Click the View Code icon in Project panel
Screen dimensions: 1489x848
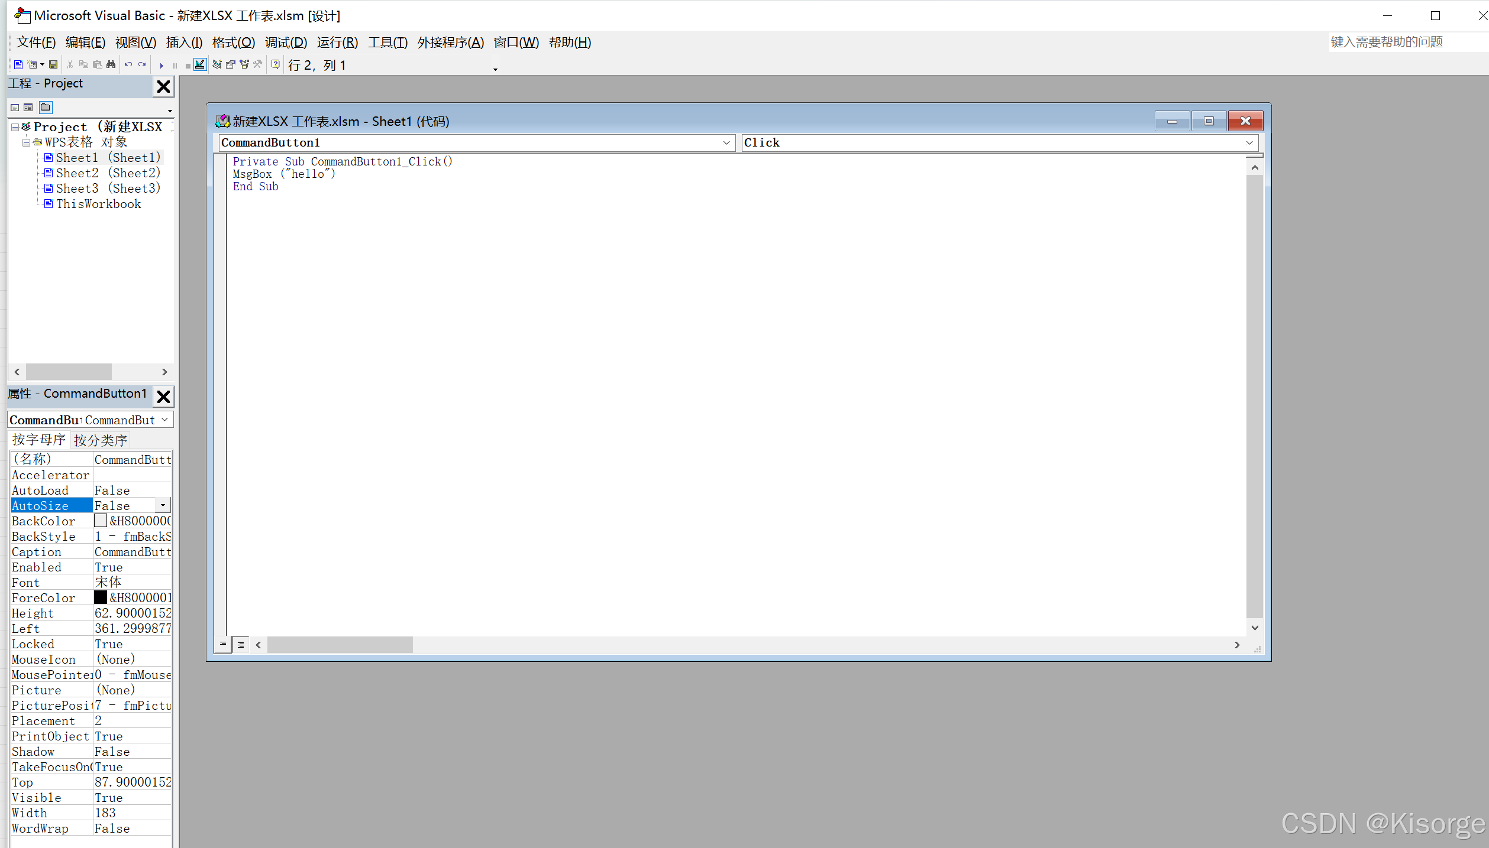point(15,108)
